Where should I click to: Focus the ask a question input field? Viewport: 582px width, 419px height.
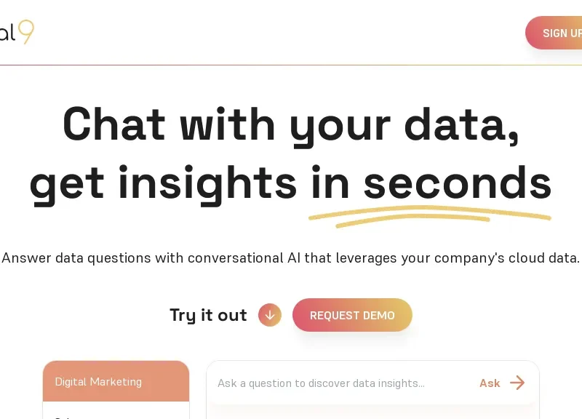[x=342, y=383]
